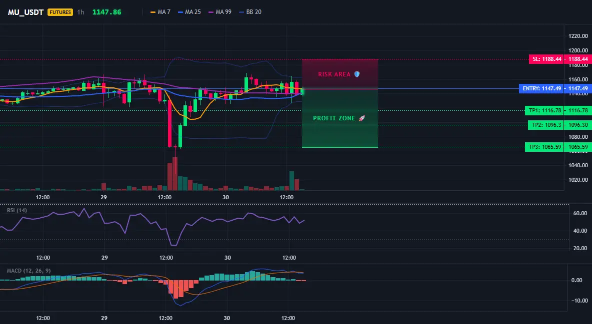The height and width of the screenshot is (324, 592).
Task: Click the yellow FUTURES badge
Action: (60, 12)
